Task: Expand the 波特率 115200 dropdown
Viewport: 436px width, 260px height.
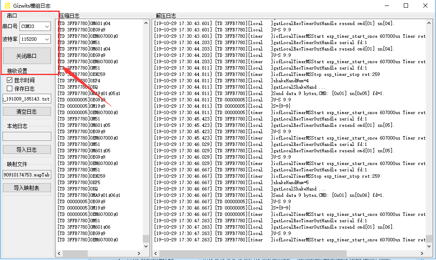Action: point(46,39)
